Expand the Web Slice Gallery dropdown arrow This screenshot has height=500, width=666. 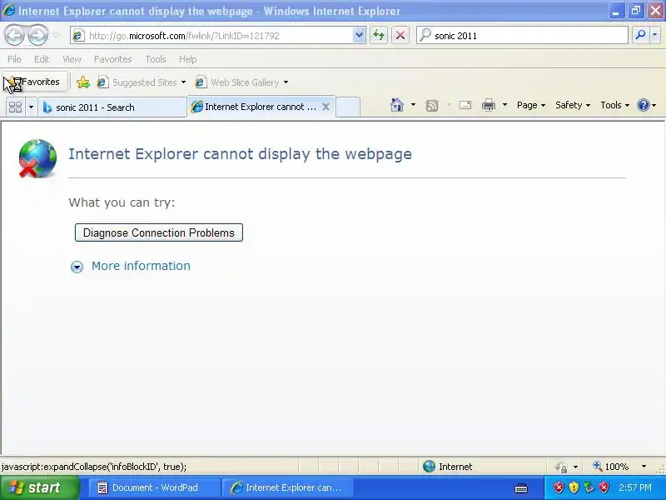(286, 82)
